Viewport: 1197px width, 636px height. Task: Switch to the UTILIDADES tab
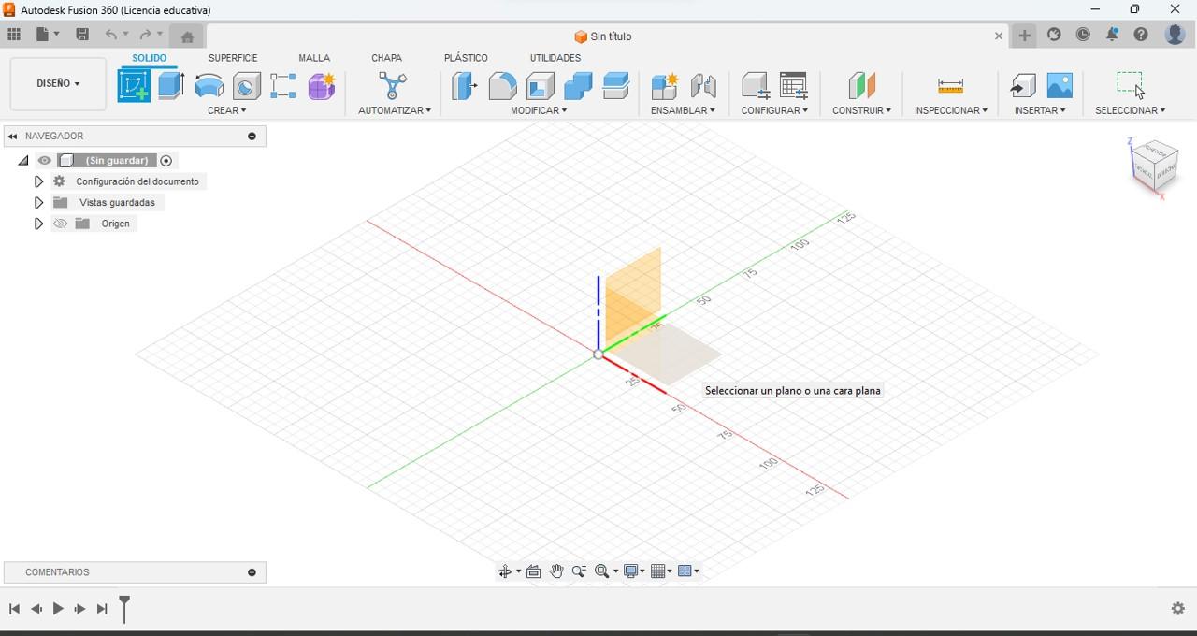click(555, 58)
